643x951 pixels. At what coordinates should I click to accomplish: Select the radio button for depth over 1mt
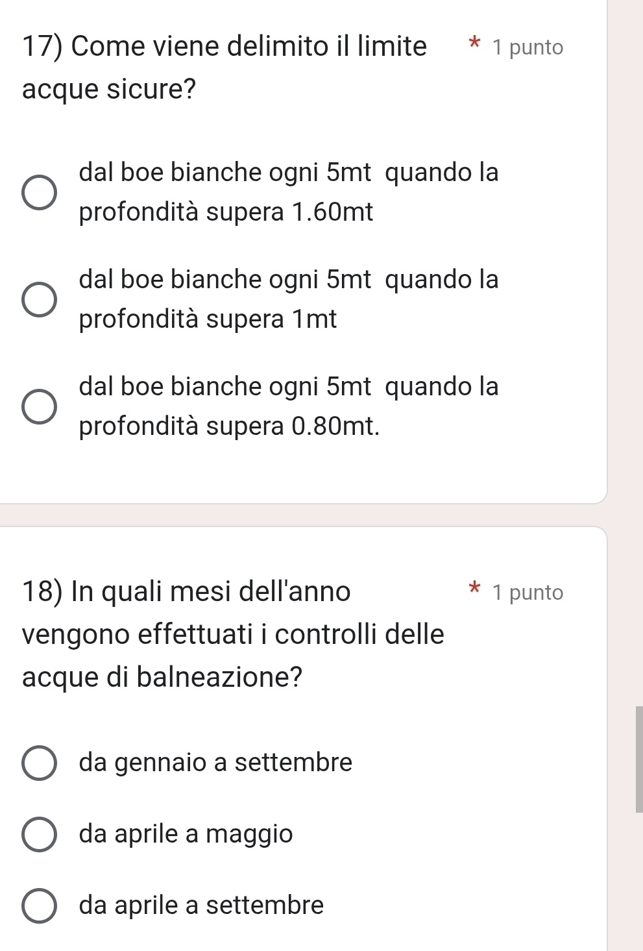(x=38, y=300)
